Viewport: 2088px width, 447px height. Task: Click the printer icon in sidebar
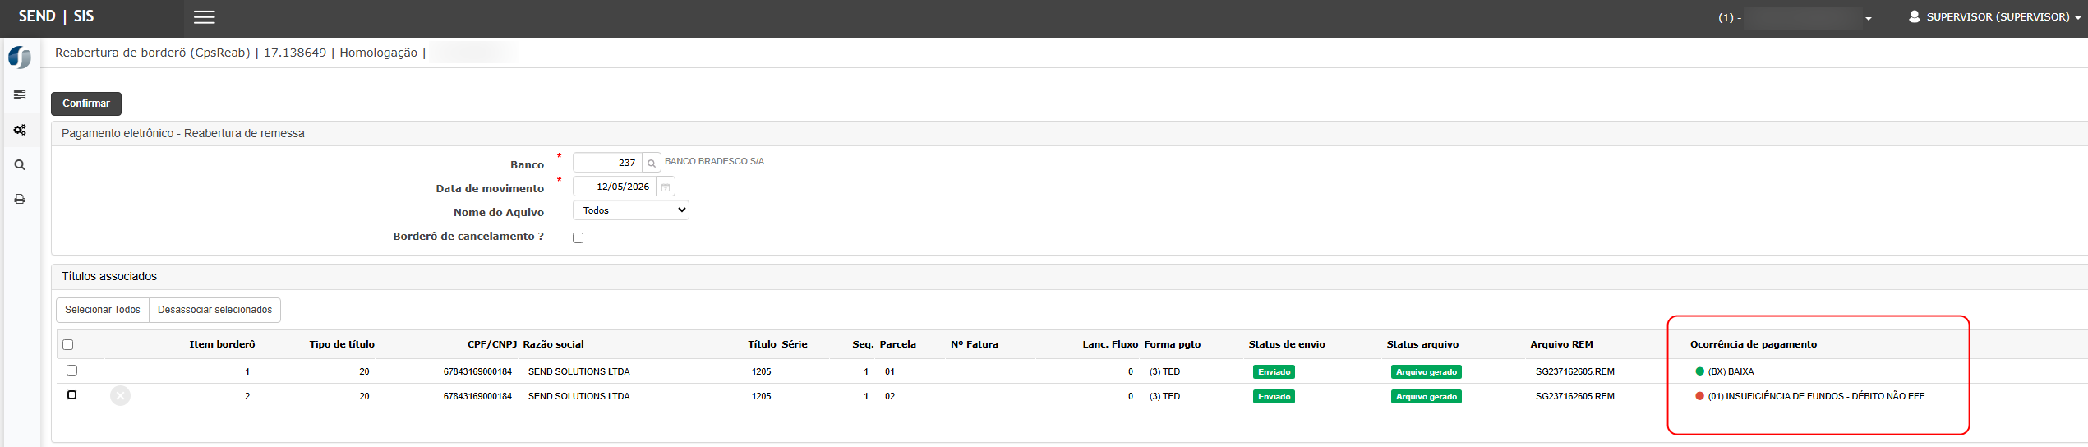coord(20,199)
